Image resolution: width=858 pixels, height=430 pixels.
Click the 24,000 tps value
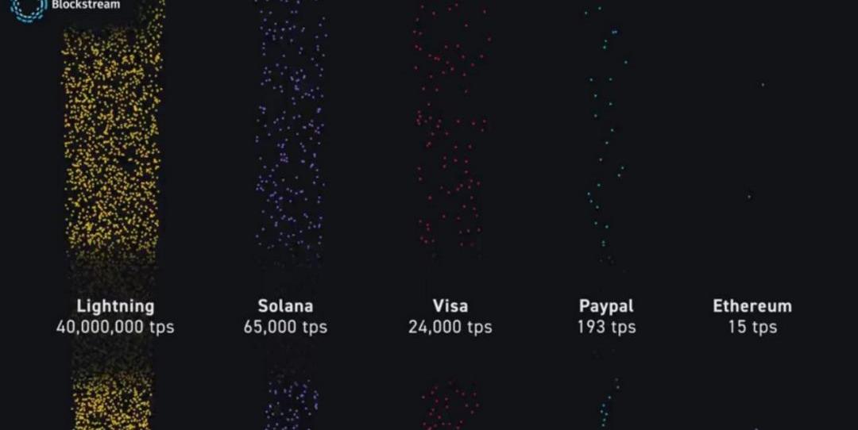450,327
